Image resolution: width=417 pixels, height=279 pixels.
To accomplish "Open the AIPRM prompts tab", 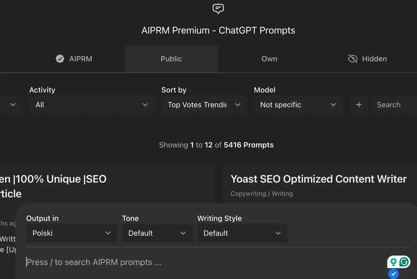I will coord(74,59).
